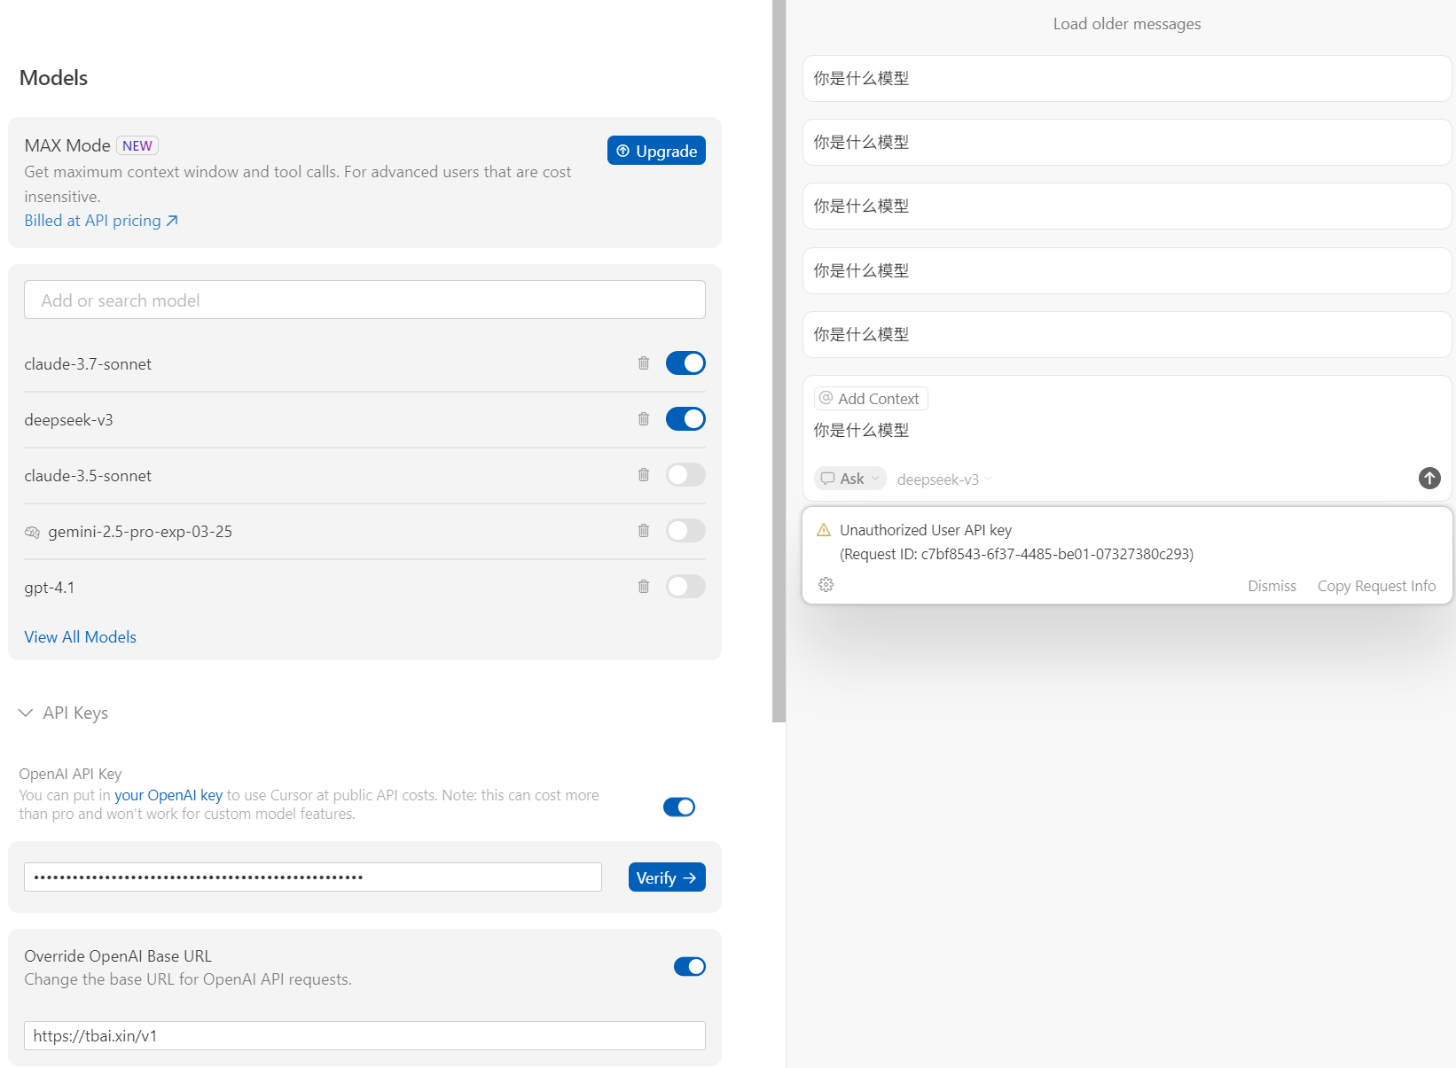Enable the gpt-4.1 model toggle
This screenshot has width=1456, height=1068.
coord(685,587)
